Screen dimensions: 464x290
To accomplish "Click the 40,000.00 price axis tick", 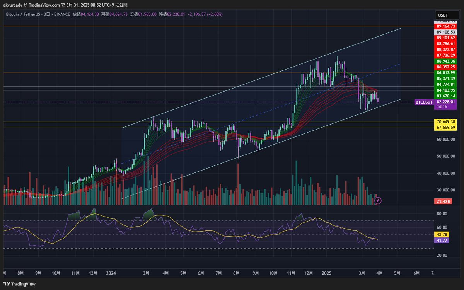I will pyautogui.click(x=445, y=173).
